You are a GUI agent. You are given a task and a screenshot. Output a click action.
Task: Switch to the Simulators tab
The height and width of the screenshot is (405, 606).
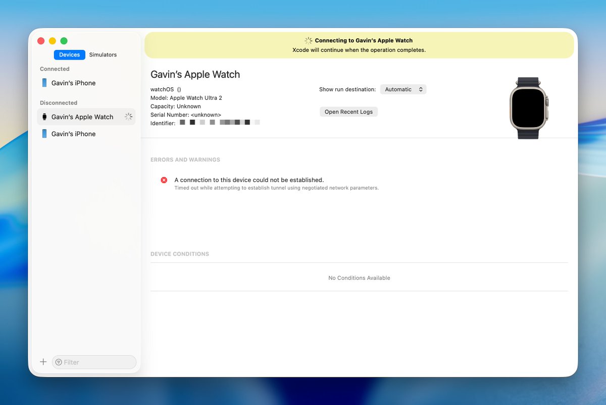tap(103, 54)
